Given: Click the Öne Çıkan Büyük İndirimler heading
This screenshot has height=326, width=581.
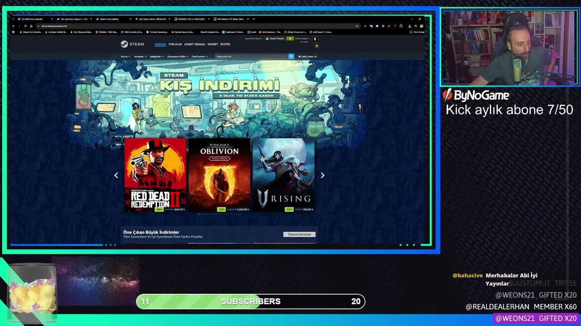Looking at the screenshot, I should [151, 232].
